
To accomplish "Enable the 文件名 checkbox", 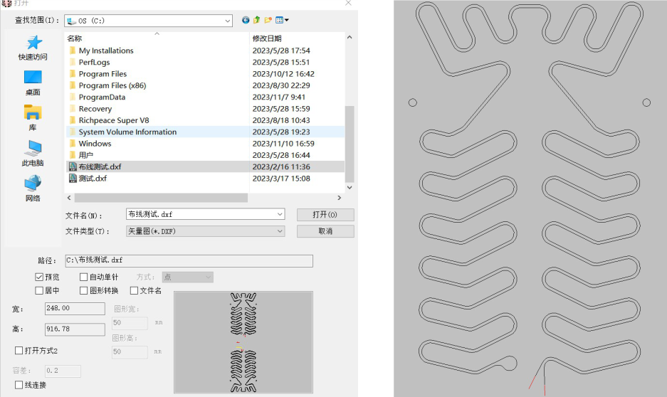I will point(134,291).
